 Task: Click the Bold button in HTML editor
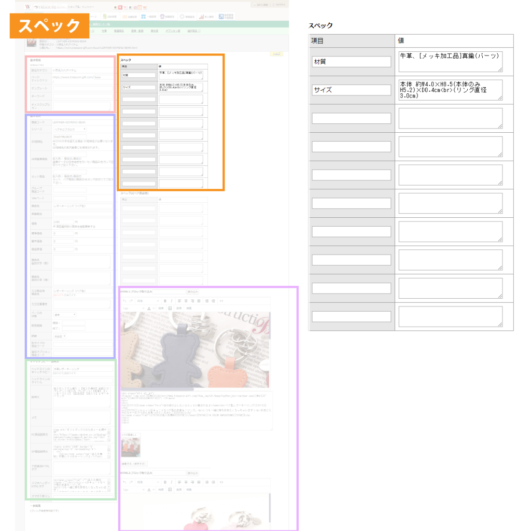point(165,301)
